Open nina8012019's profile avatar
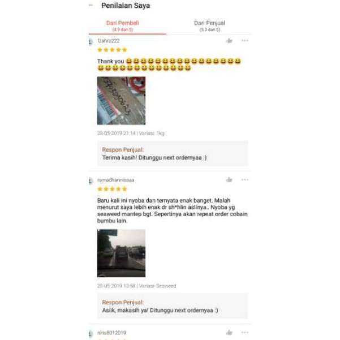Screen dimensions: 340x340 click(x=91, y=334)
